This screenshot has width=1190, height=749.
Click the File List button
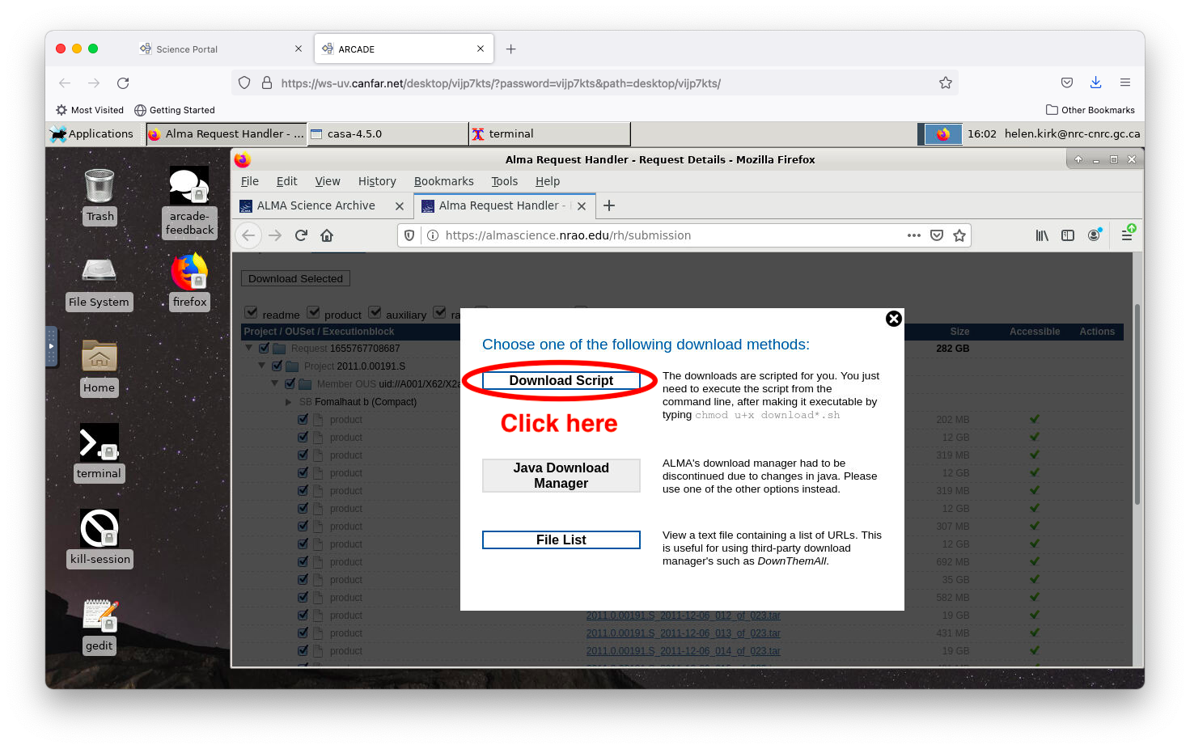(561, 540)
